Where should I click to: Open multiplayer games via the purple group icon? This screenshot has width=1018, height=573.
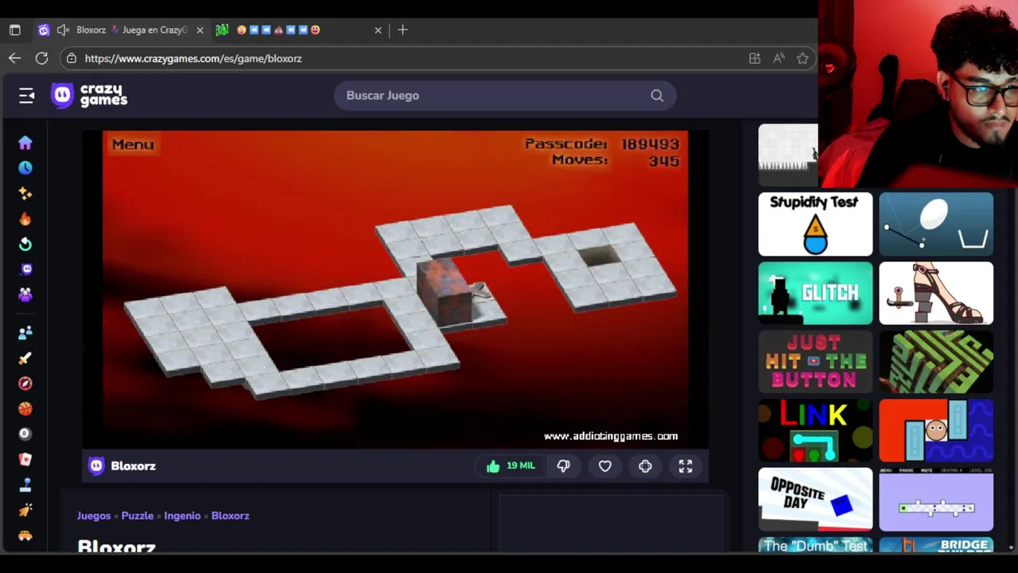coord(25,295)
